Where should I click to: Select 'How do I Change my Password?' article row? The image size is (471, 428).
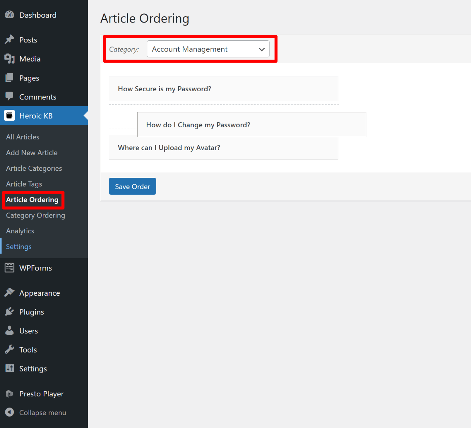(x=252, y=125)
